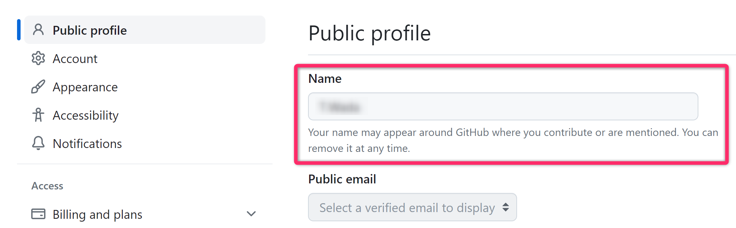The image size is (736, 228).
Task: Click the Accessibility figure icon
Action: [38, 115]
